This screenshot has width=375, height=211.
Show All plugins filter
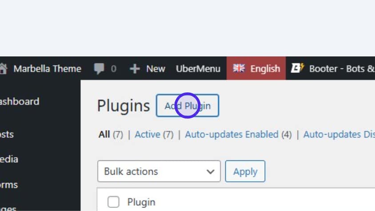104,134
